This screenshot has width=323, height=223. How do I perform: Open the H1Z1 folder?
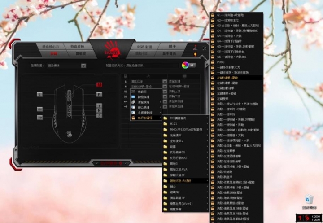click(x=186, y=124)
